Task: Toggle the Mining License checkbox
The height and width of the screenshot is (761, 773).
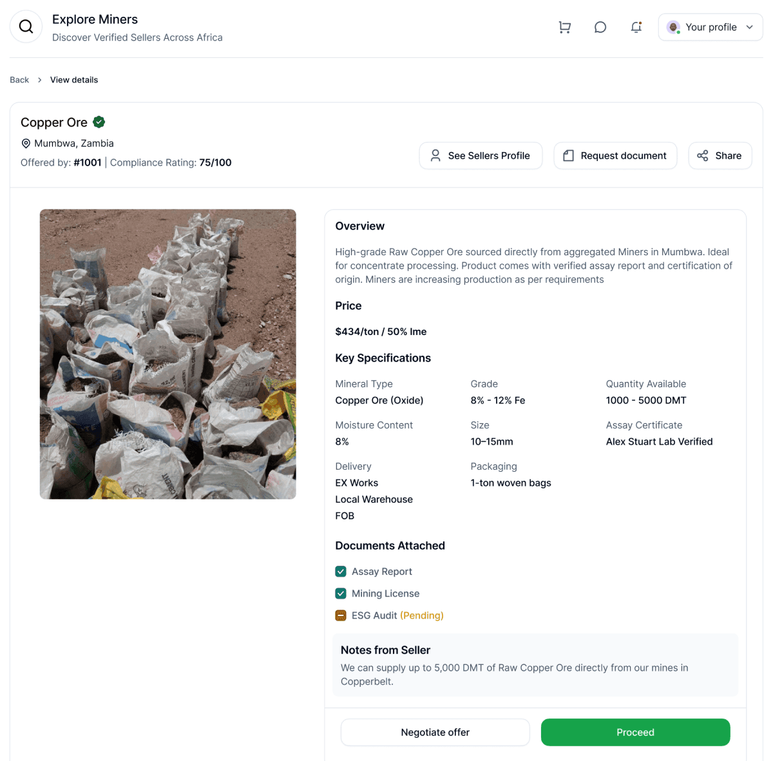Action: pyautogui.click(x=341, y=593)
